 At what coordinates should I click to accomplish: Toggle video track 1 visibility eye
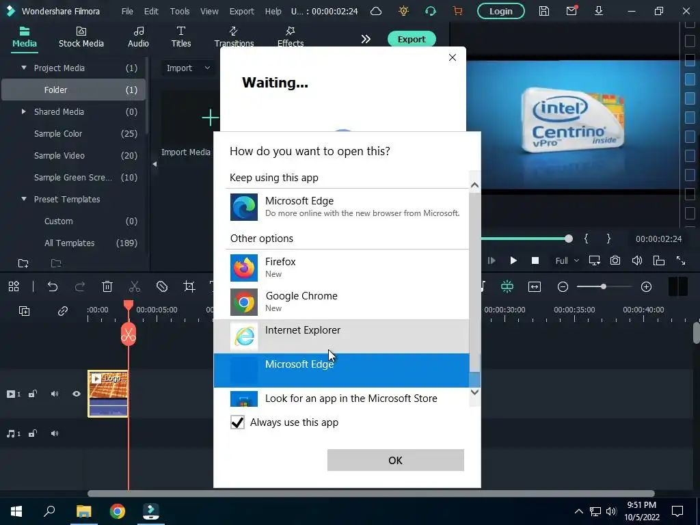click(77, 394)
